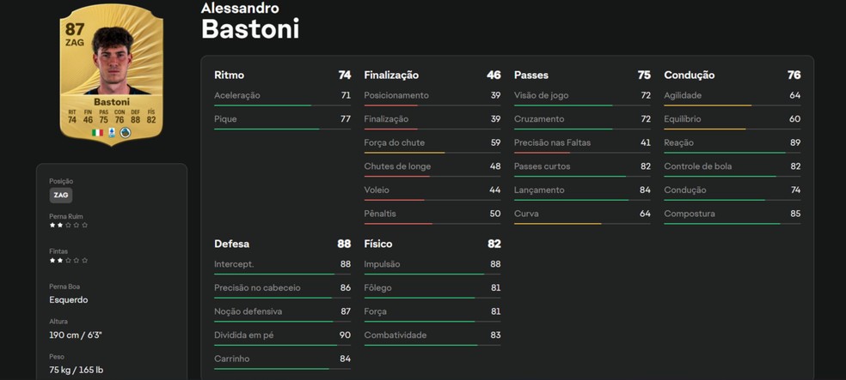The image size is (846, 380).
Task: Click the 87 overall rating on card
Action: (x=75, y=30)
